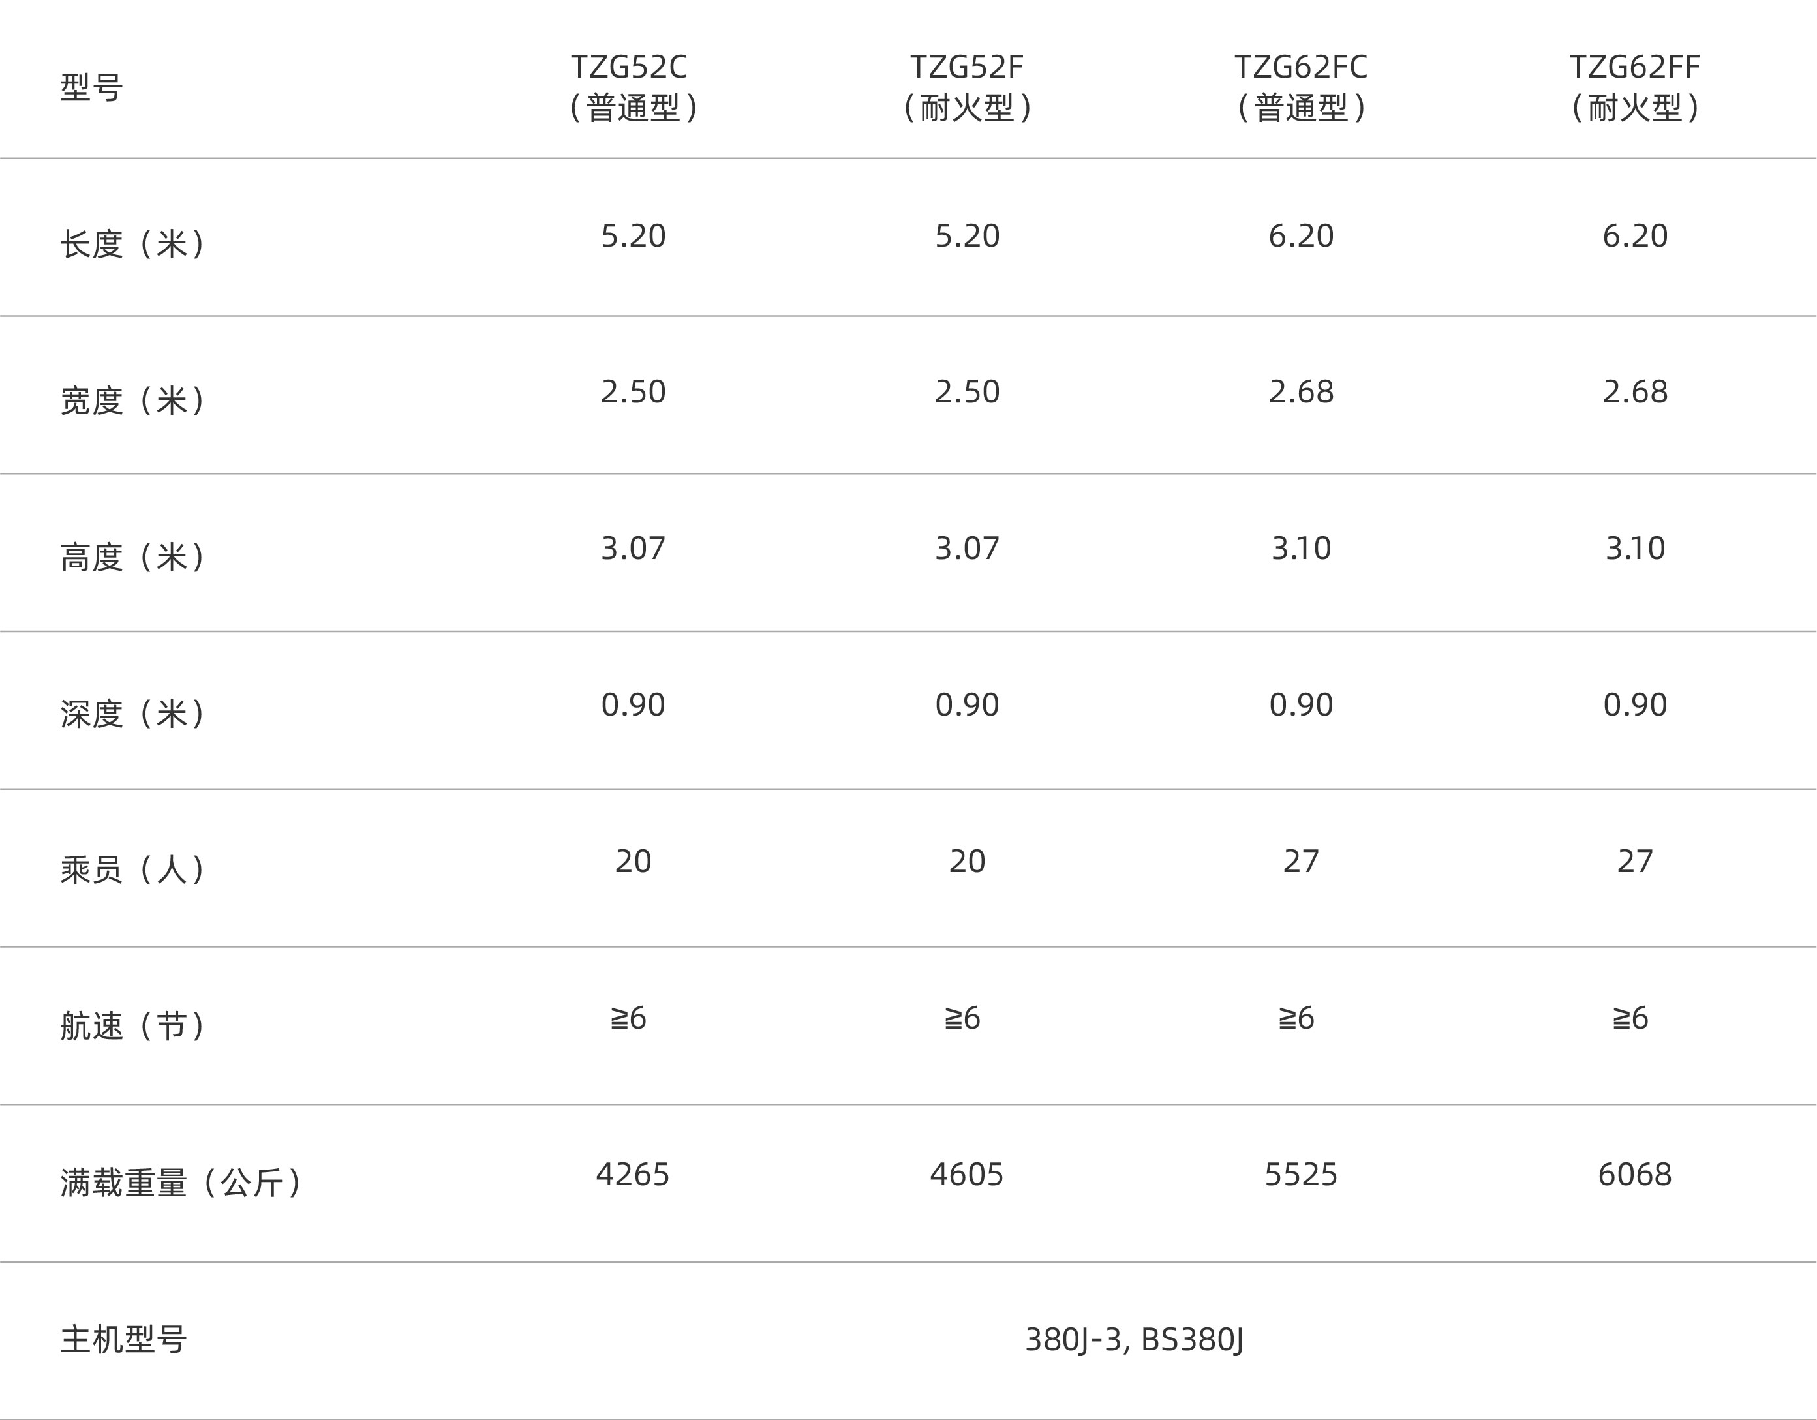1817x1420 pixels.
Task: Select the TZG62FF 耐火型 column header
Action: coord(1635,87)
